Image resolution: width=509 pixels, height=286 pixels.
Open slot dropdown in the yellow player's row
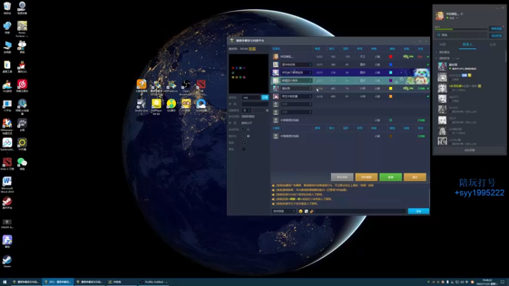click(296, 88)
